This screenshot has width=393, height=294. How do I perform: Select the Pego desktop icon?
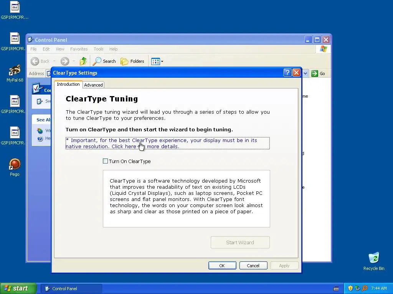15,167
